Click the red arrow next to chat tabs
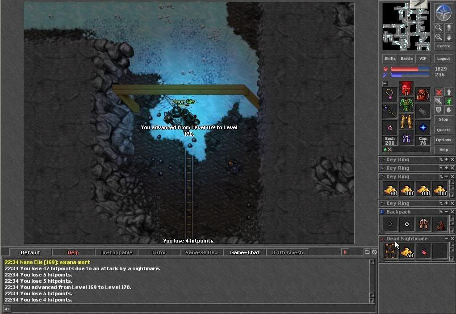456x314 pixels. [345, 252]
